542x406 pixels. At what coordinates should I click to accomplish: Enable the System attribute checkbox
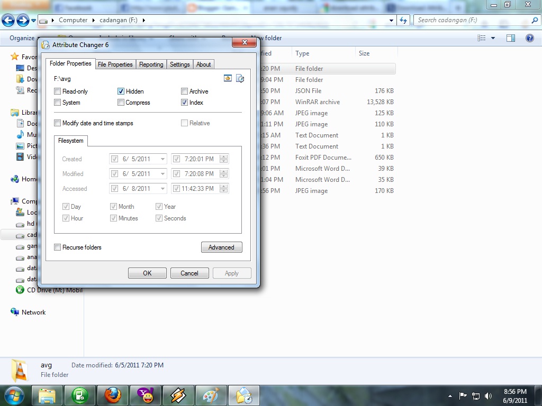pyautogui.click(x=57, y=102)
